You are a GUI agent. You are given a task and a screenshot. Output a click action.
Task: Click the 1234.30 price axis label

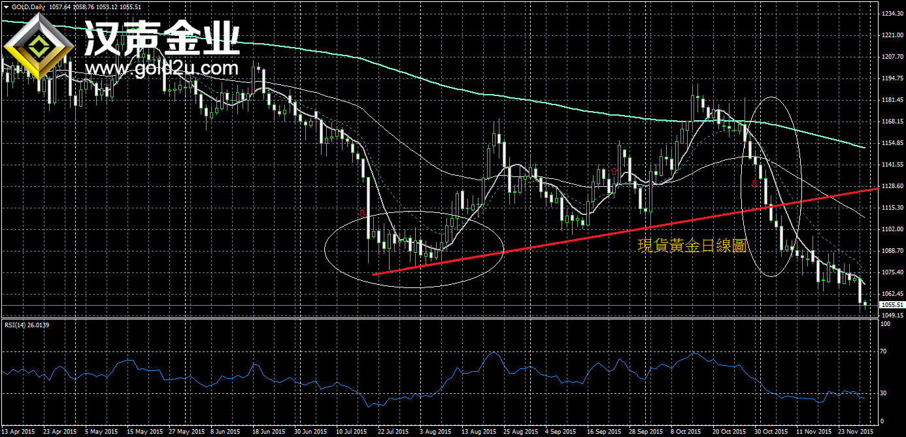(x=892, y=14)
